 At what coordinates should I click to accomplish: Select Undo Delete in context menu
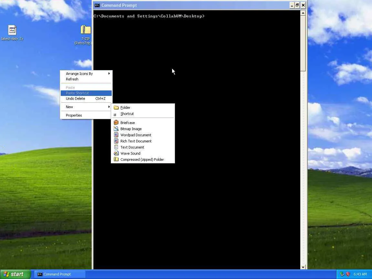(x=86, y=98)
